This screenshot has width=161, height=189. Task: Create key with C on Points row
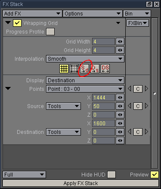(x=138, y=89)
